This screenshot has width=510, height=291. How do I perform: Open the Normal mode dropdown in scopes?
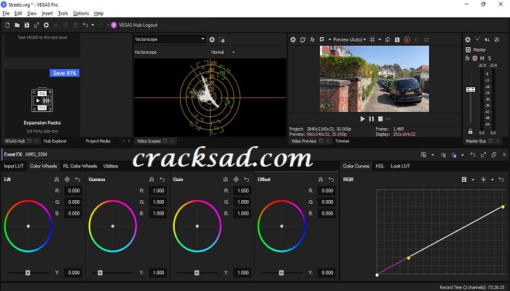coord(222,52)
